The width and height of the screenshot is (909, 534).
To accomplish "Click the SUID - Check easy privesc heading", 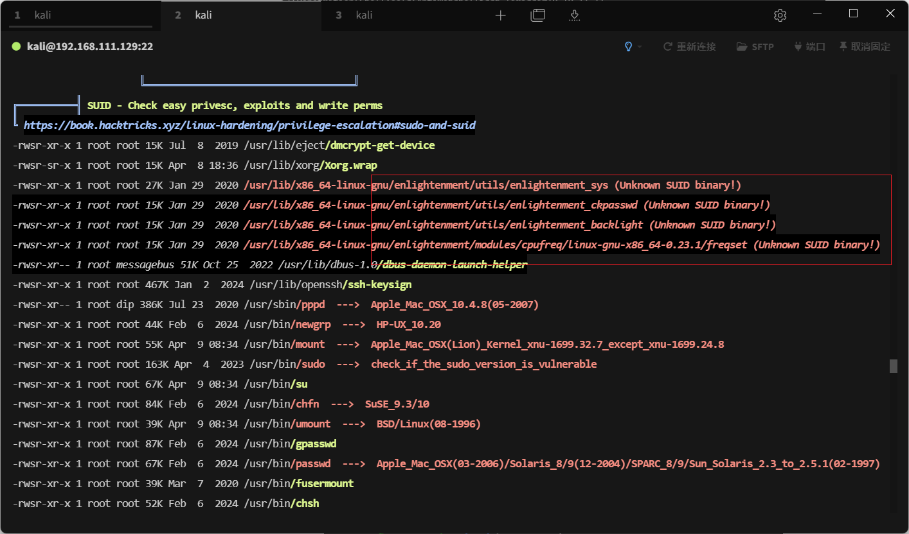I will click(x=235, y=105).
